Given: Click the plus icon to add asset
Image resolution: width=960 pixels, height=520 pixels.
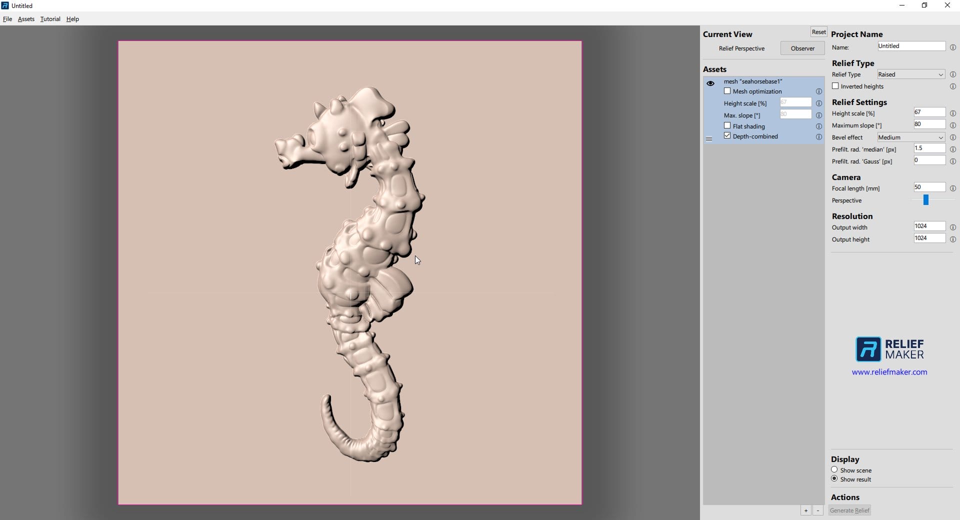Looking at the screenshot, I should pyautogui.click(x=805, y=510).
